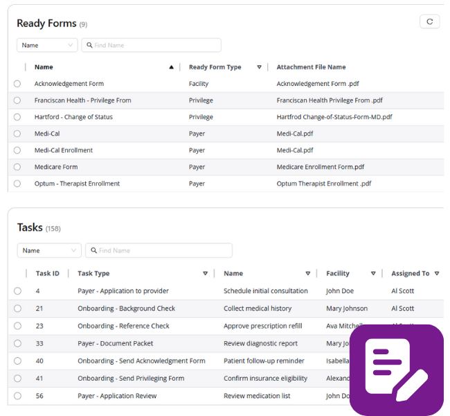Open the Name dropdown in Ready Forms
Image resolution: width=450 pixels, height=416 pixels.
pyautogui.click(x=47, y=45)
